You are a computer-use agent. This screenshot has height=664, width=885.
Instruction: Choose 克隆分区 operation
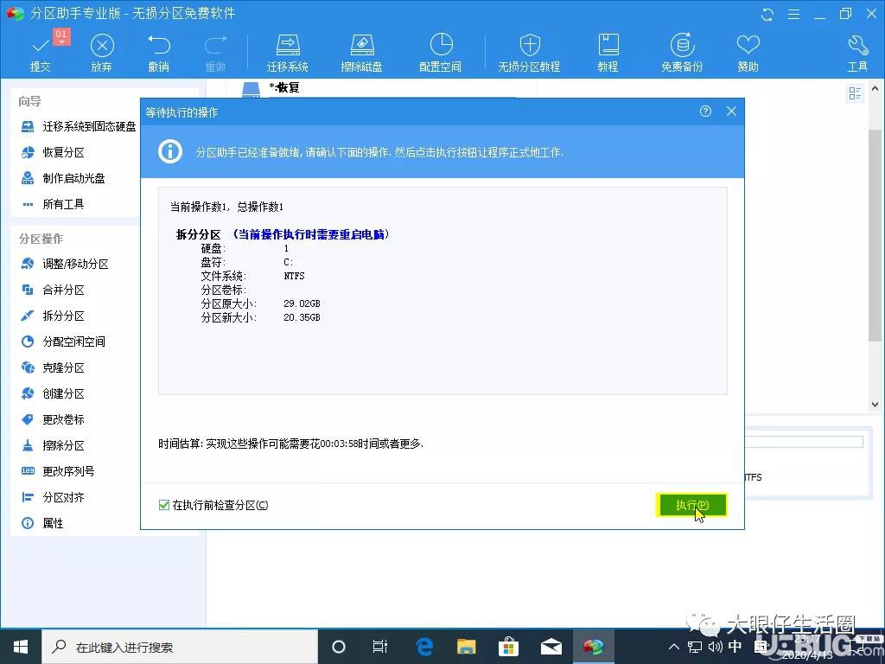coord(53,367)
